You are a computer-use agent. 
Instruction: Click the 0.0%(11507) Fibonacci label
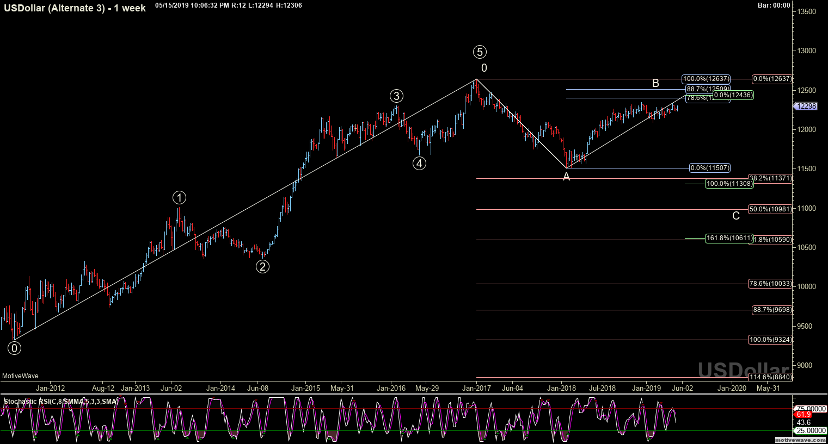click(x=710, y=168)
